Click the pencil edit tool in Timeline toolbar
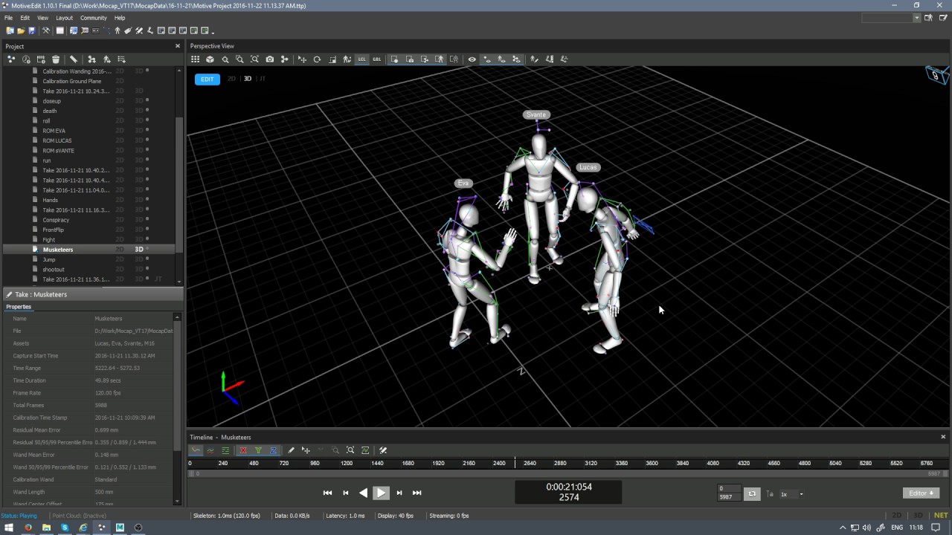952x535 pixels. (291, 450)
